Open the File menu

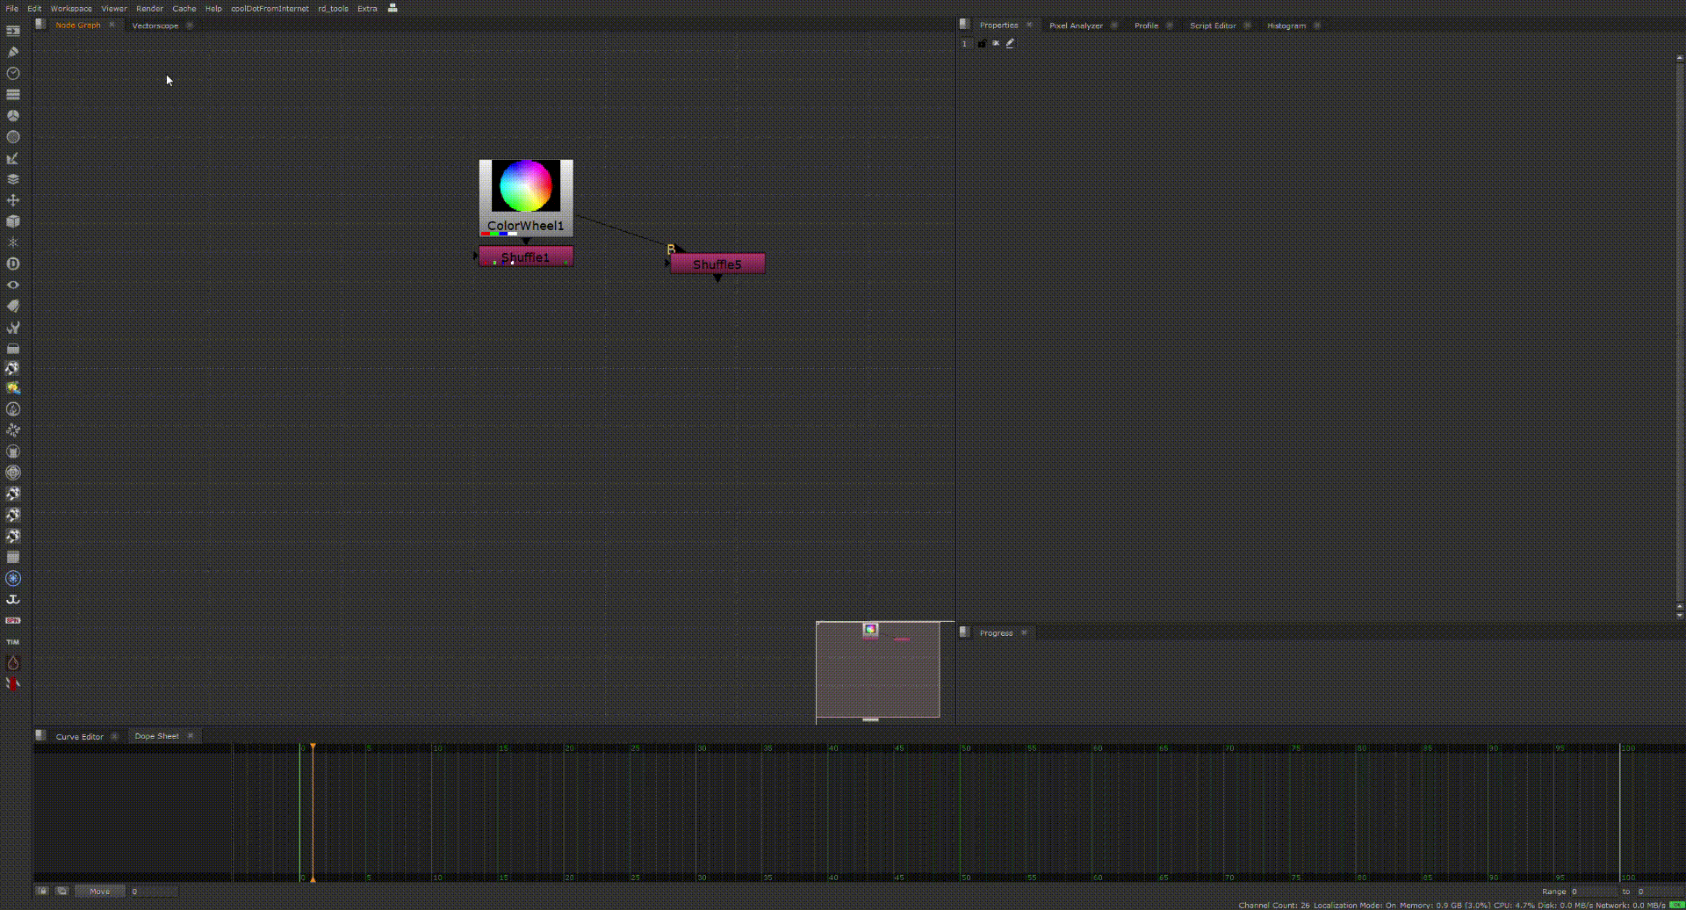tap(12, 8)
